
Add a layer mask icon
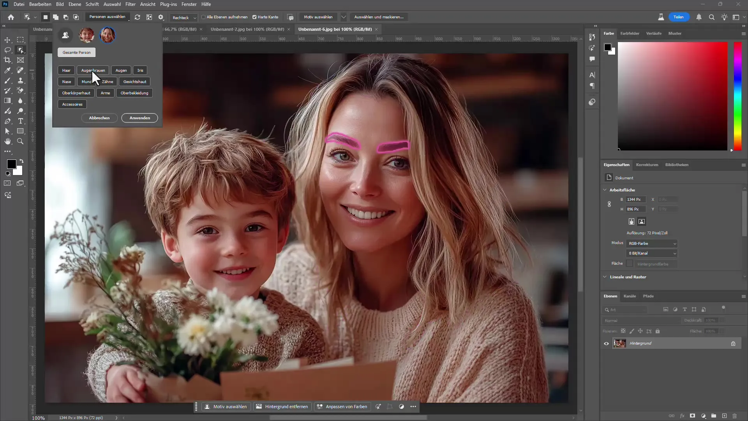pyautogui.click(x=692, y=416)
